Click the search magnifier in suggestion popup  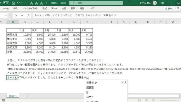pyautogui.click(x=125, y=82)
